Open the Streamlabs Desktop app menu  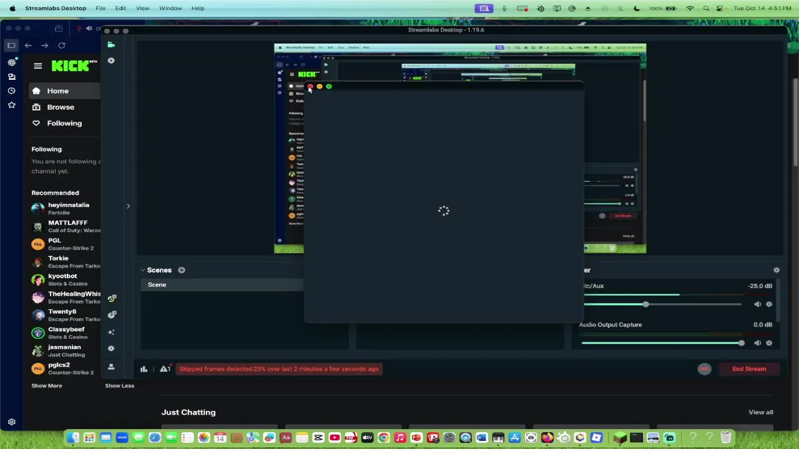[x=56, y=8]
